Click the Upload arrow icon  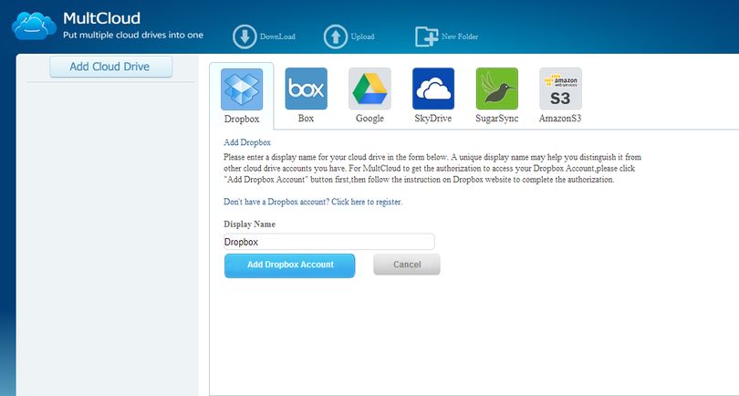pyautogui.click(x=336, y=36)
